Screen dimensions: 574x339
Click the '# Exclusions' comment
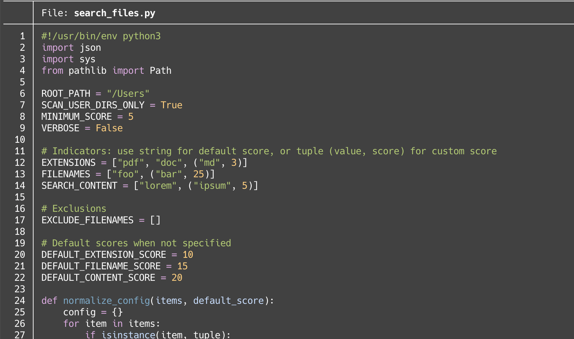74,209
